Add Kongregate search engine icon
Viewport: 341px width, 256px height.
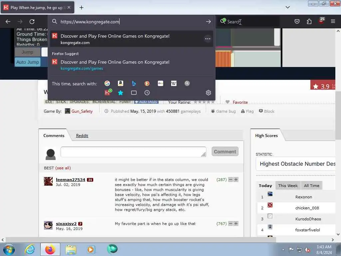click(108, 93)
